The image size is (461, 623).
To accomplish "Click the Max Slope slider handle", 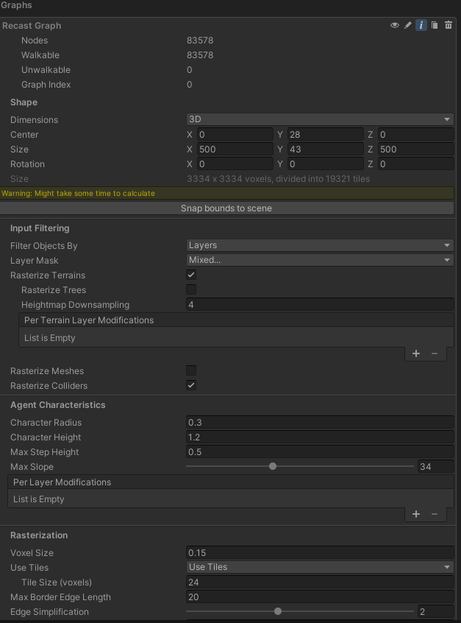I will click(273, 466).
